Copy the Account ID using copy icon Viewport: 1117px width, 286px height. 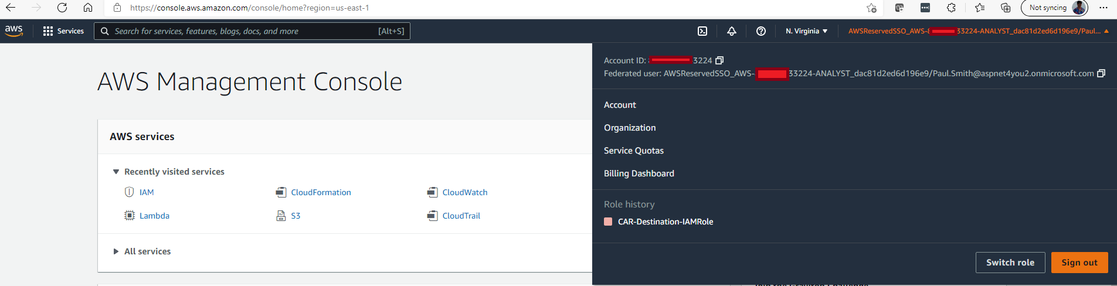(x=719, y=60)
